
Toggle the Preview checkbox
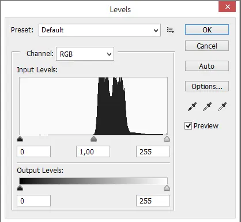188,126
